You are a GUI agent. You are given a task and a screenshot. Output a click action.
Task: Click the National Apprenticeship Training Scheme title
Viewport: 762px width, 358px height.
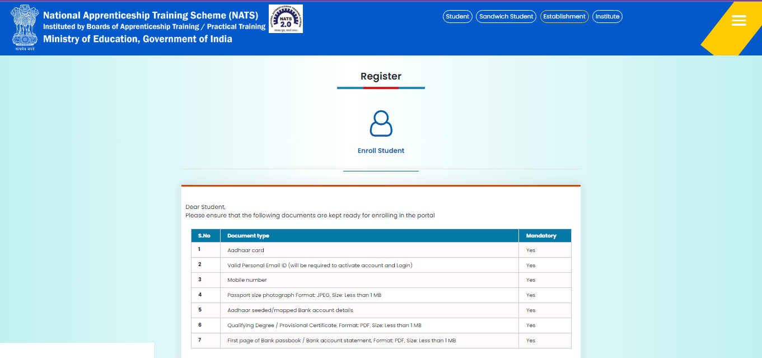coord(150,15)
